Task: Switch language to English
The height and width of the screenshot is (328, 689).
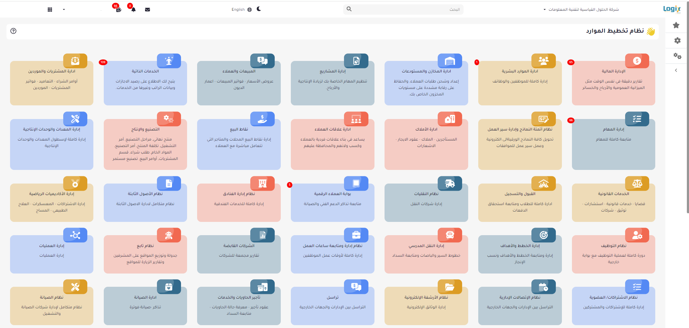Action: [241, 10]
